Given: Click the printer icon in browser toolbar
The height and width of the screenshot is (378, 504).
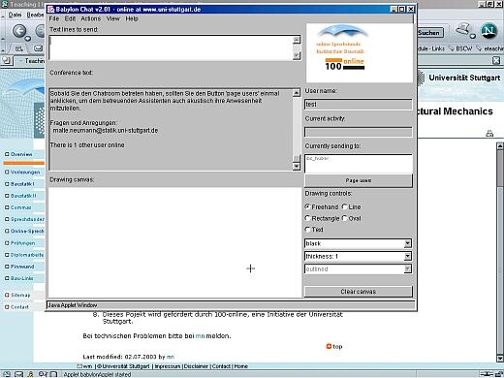Looking at the screenshot, I should (464, 30).
